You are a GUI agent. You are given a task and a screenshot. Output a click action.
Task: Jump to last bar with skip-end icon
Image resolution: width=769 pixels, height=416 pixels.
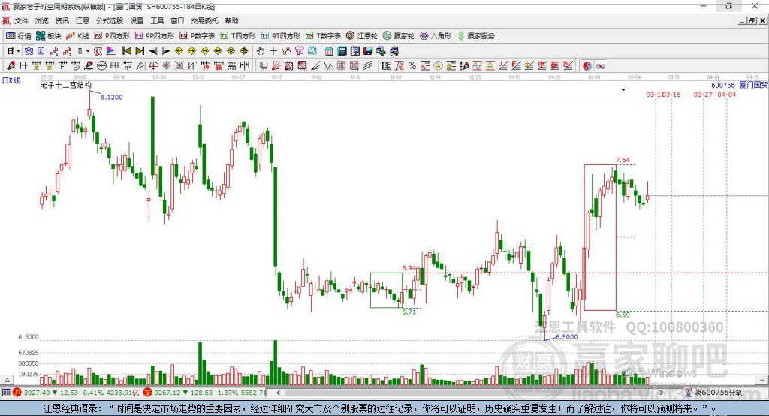pyautogui.click(x=140, y=51)
